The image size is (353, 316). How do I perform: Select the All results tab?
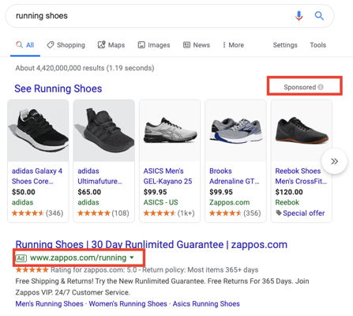pos(25,45)
